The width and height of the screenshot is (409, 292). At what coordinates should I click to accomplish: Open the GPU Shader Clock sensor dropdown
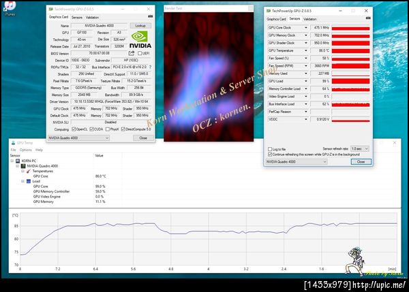tap(305, 43)
